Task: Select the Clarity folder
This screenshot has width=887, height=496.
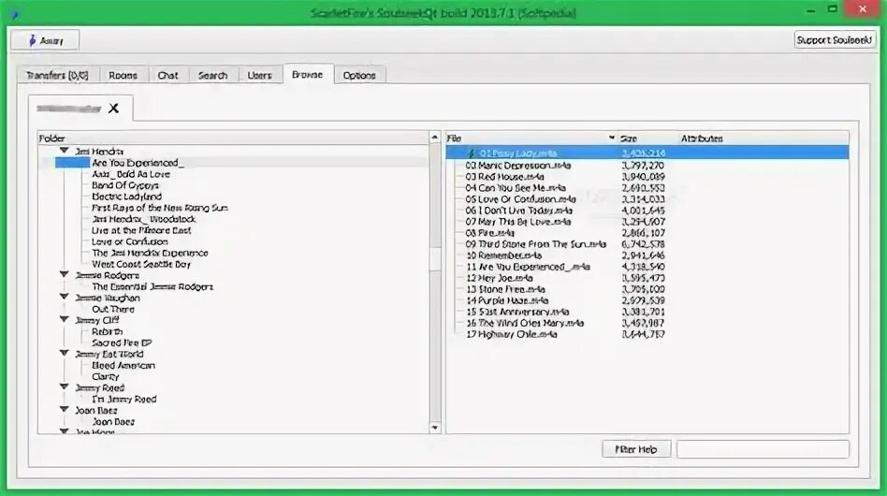Action: click(x=105, y=376)
